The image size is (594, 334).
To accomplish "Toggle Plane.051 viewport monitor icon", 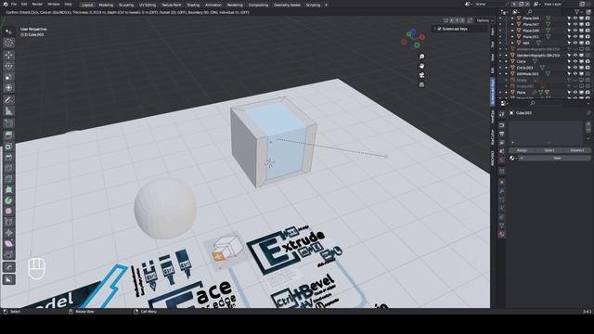I will point(582,37).
